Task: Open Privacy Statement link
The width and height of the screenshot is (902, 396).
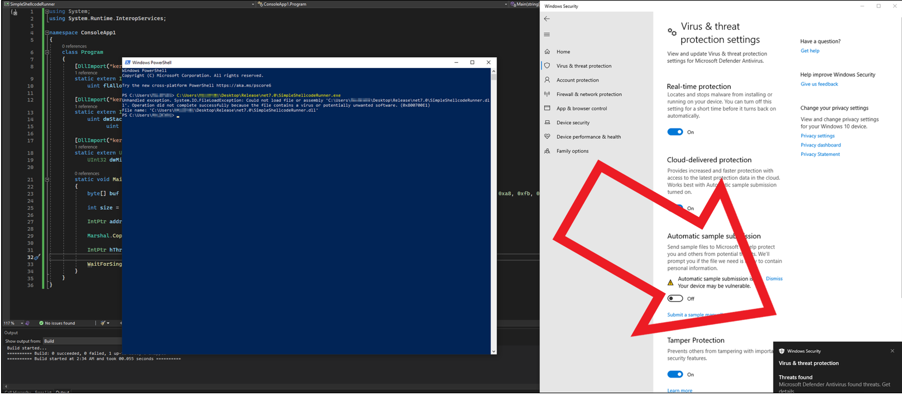Action: tap(820, 154)
